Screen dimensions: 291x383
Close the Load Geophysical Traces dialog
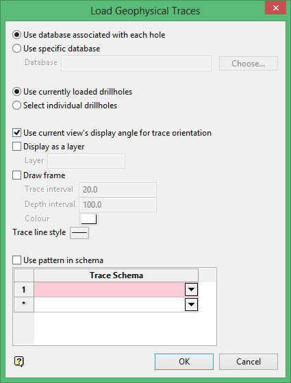tap(276, 8)
